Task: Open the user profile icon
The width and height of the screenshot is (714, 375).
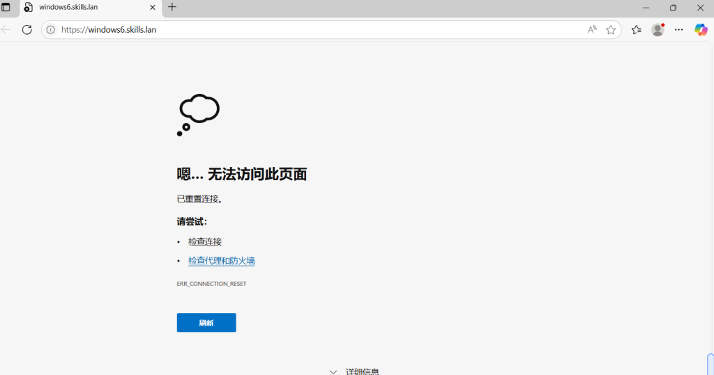Action: pyautogui.click(x=658, y=30)
